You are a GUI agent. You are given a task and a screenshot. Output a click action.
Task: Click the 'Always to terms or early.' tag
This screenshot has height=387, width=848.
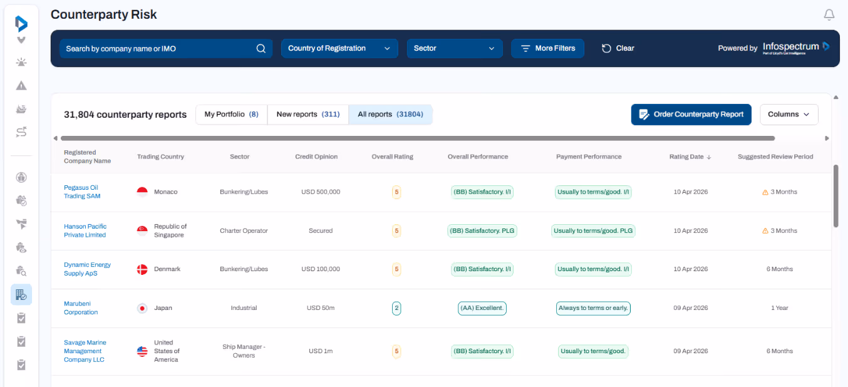pos(593,308)
